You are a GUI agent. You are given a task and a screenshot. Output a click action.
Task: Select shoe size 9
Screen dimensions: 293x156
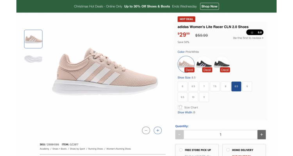247,87
